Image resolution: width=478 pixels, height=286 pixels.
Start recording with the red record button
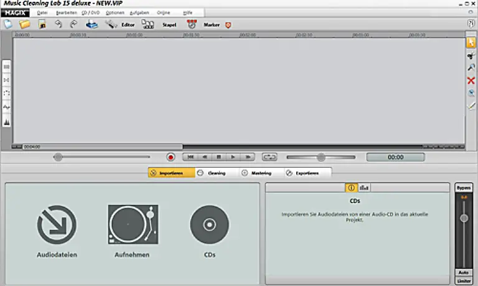point(171,157)
